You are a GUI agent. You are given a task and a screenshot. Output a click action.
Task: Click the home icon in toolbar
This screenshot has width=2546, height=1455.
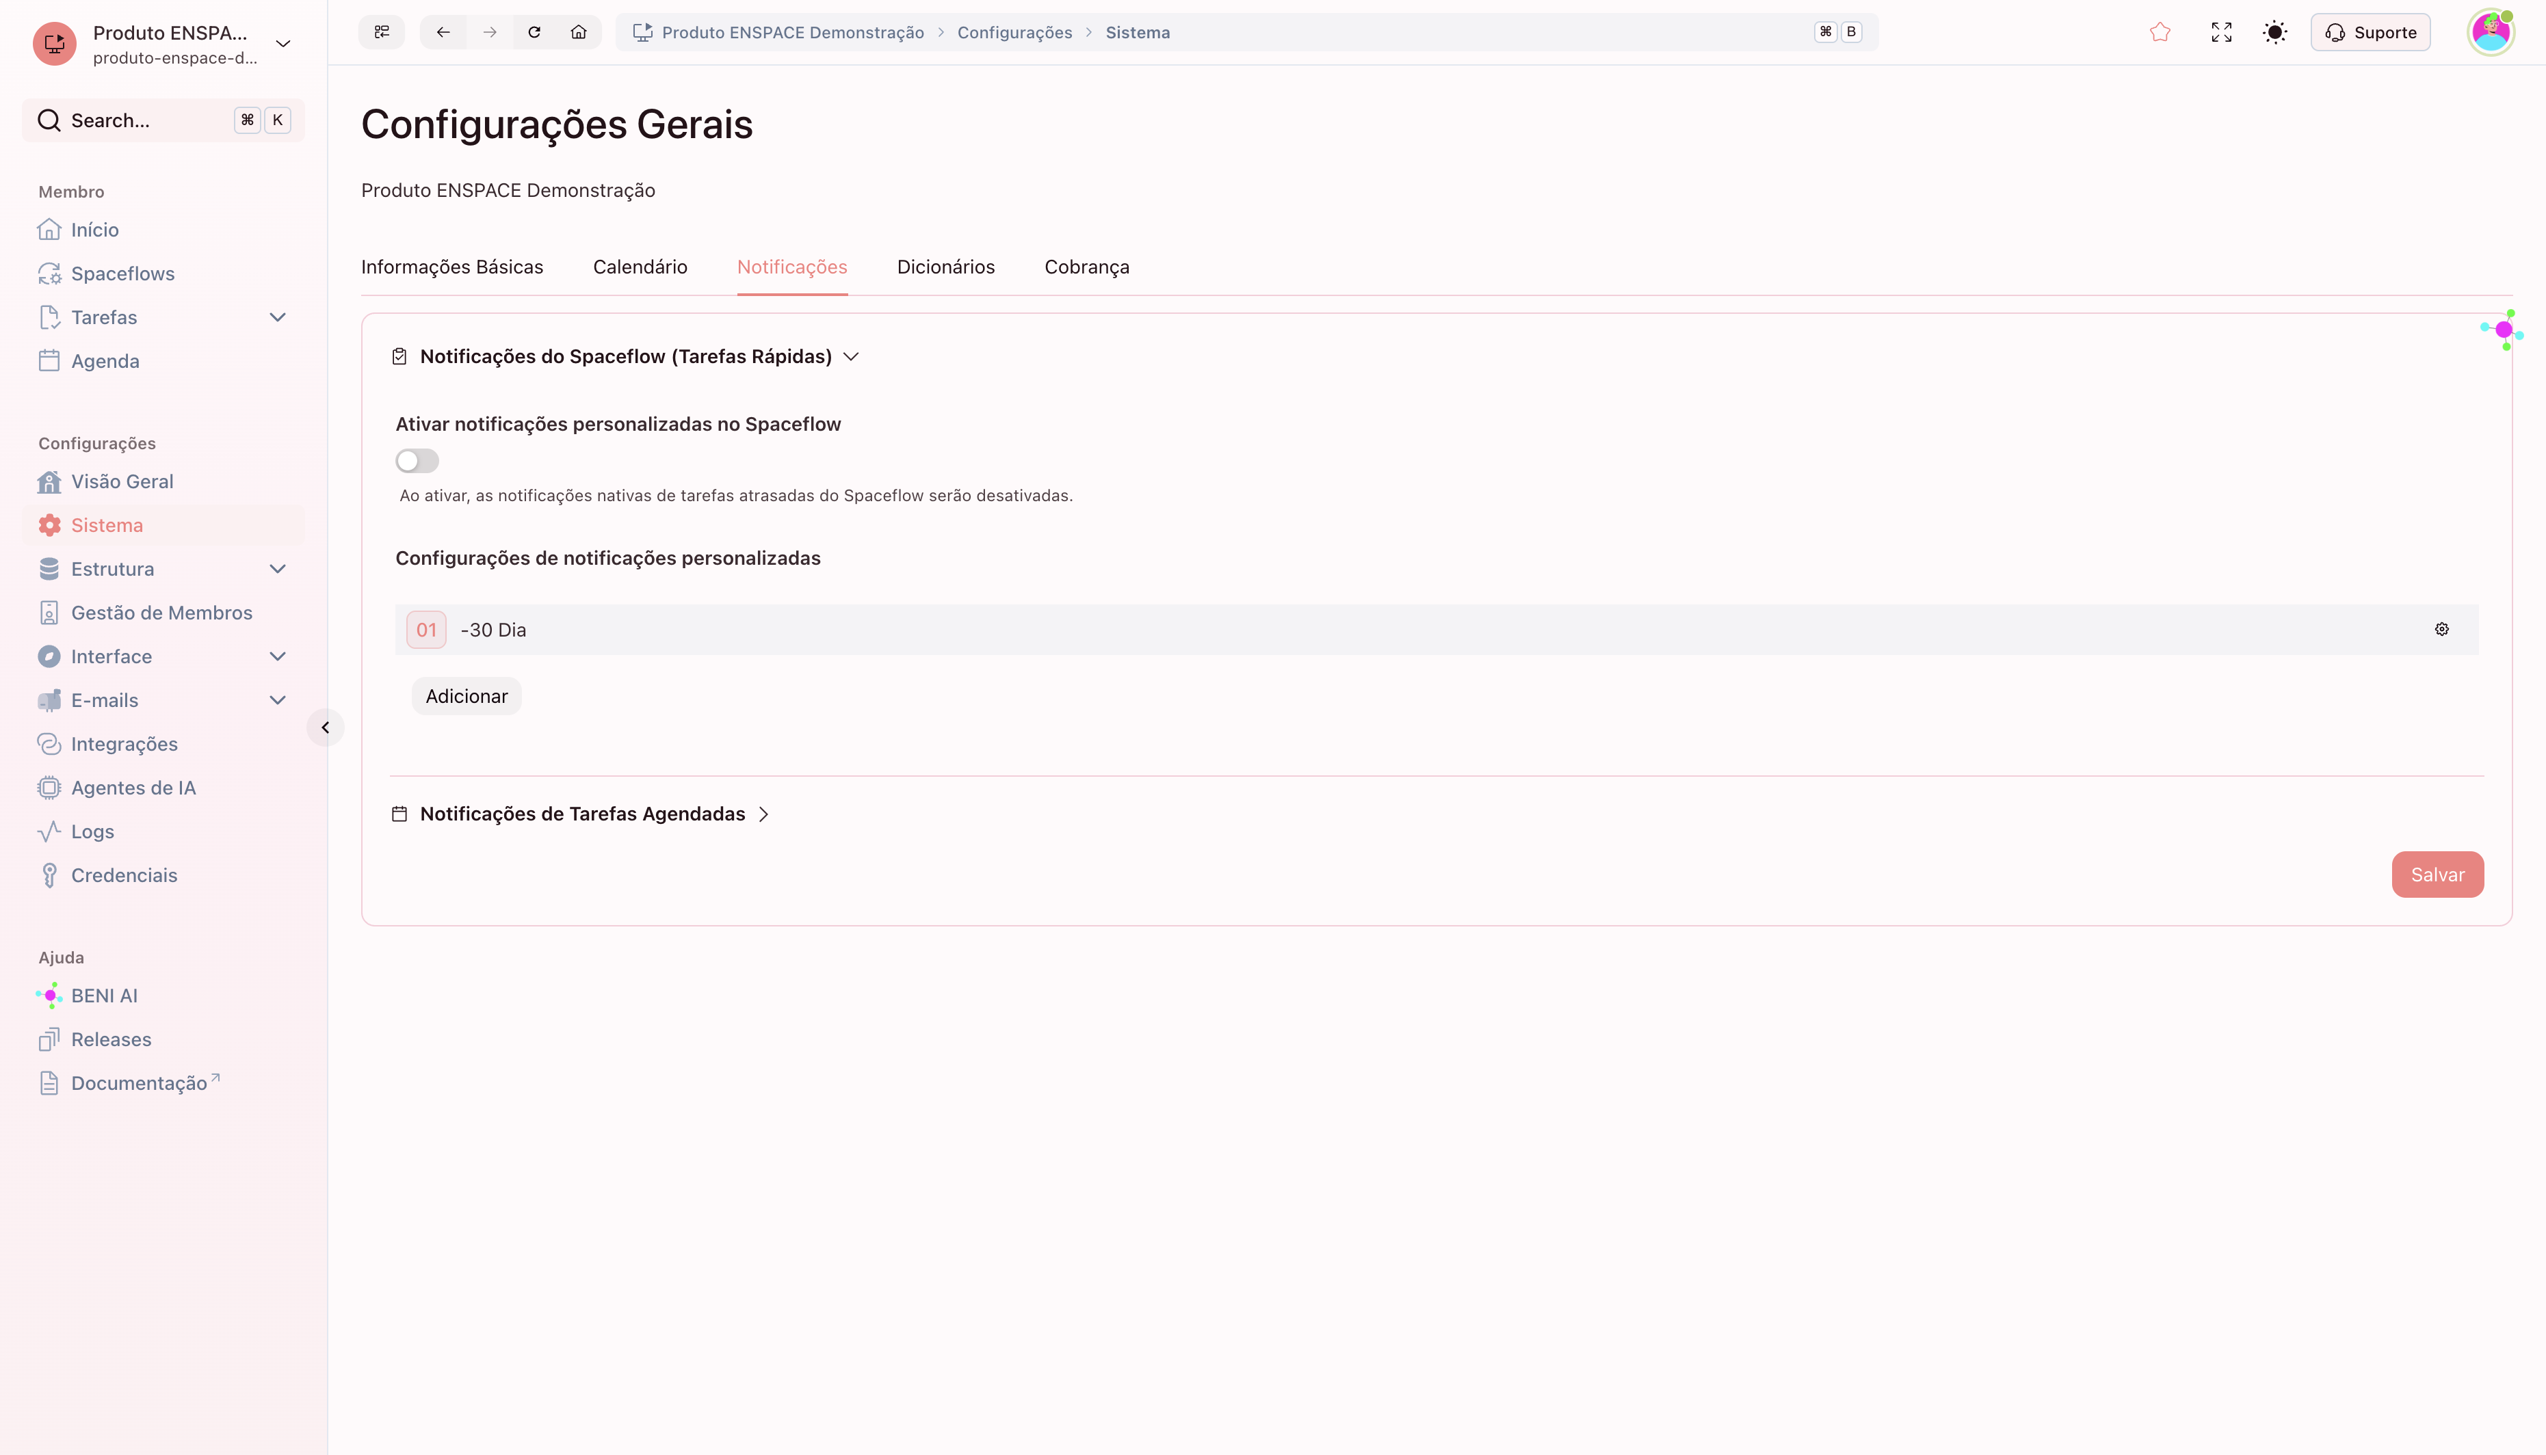pyautogui.click(x=579, y=32)
